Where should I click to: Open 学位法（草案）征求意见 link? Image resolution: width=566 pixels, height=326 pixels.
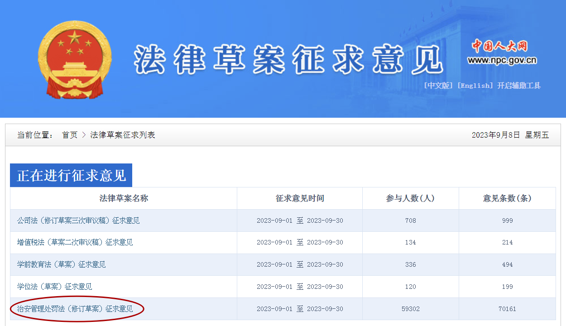click(55, 287)
